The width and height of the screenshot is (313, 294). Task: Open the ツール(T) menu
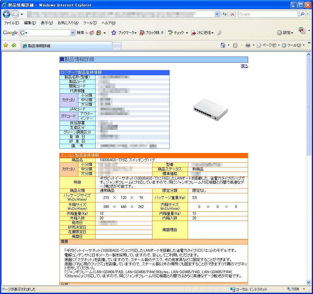pos(90,23)
